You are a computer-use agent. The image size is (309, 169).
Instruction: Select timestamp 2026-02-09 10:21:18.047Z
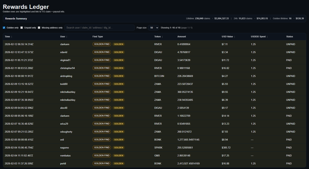[19, 92]
